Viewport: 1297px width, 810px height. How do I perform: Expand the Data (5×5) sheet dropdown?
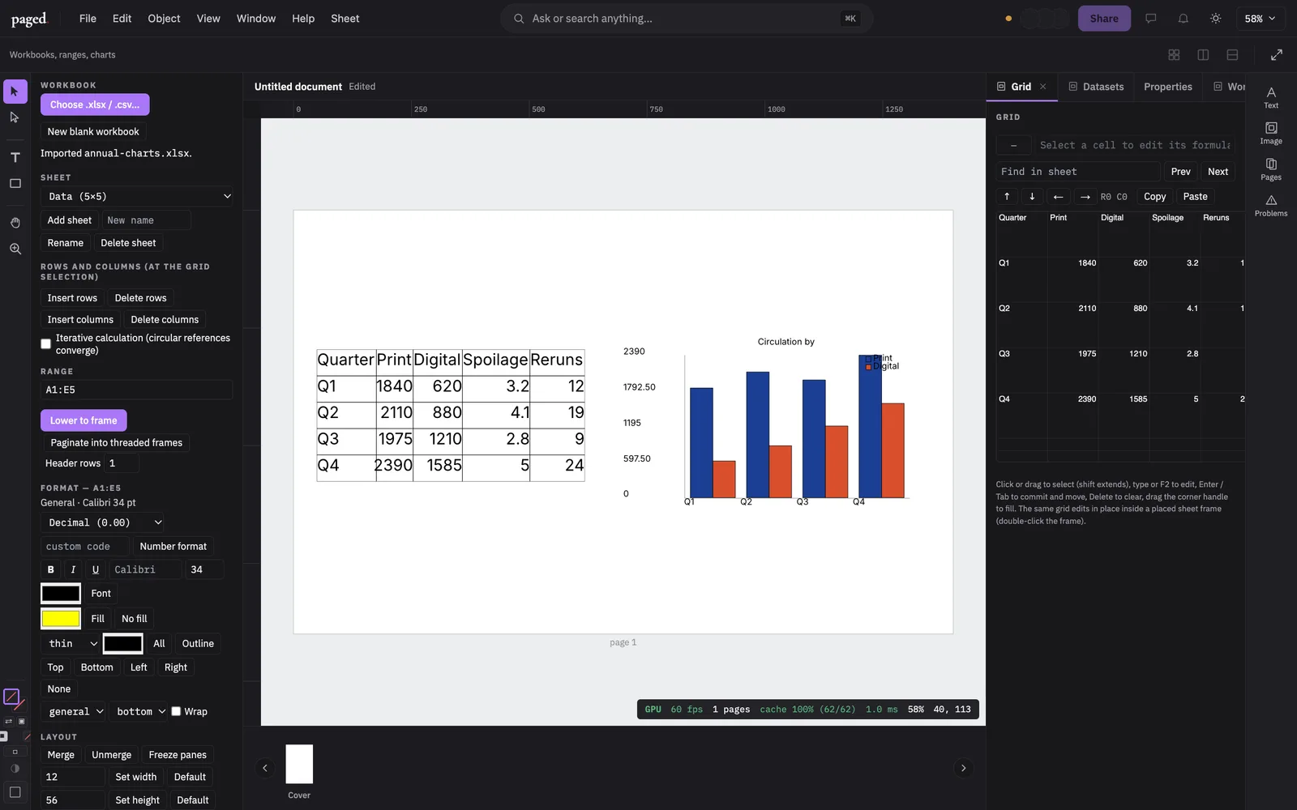(x=137, y=196)
